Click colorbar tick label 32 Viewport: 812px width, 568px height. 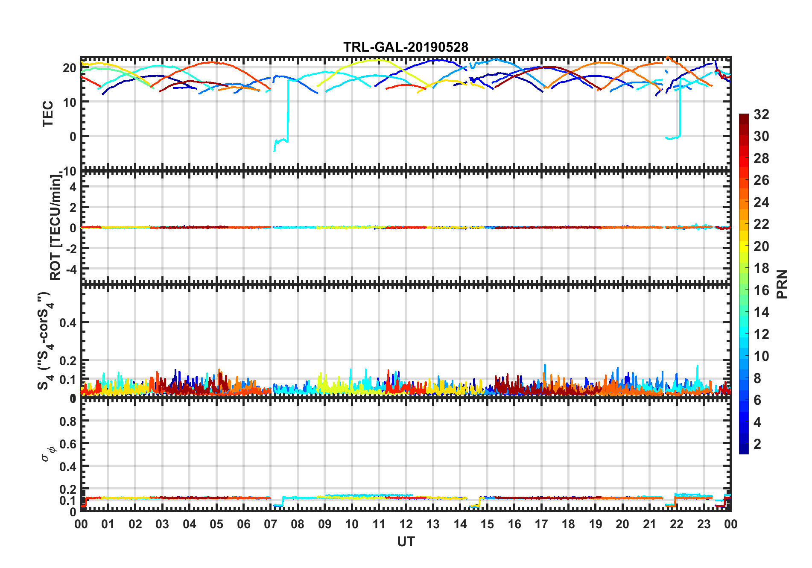click(761, 114)
